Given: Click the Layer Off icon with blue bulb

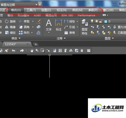Looking at the screenshot, I should (92, 27).
